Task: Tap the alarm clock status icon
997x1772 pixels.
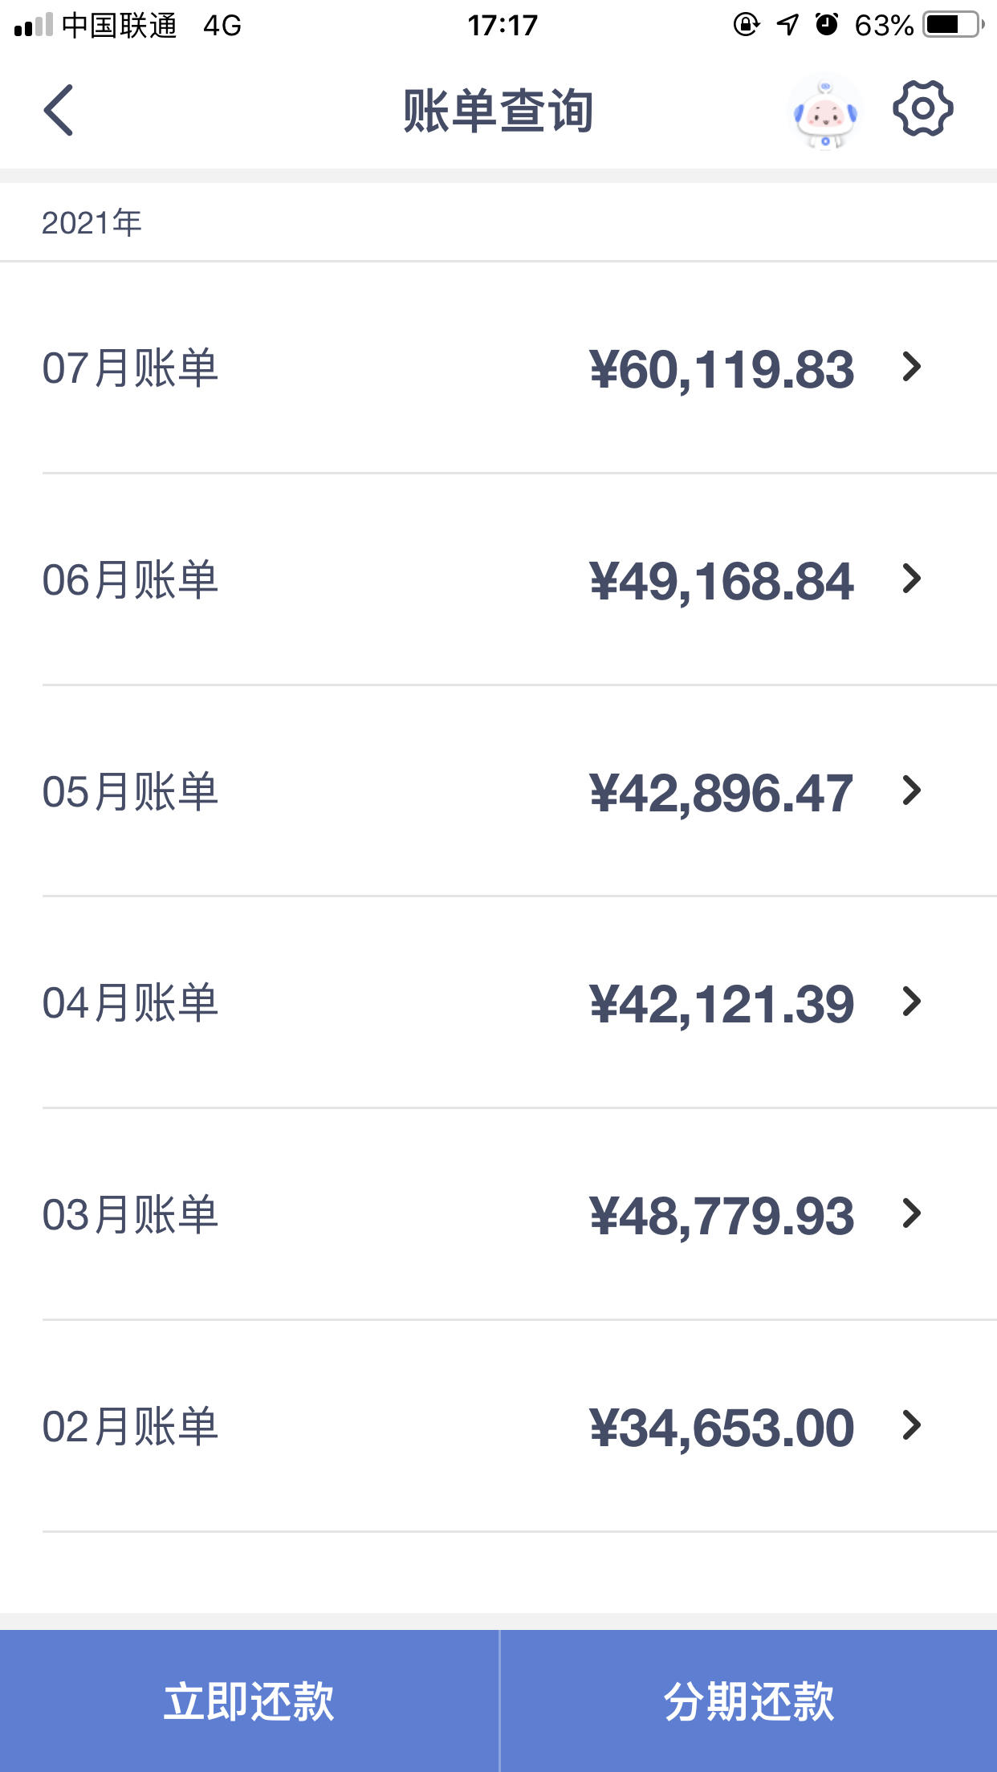Action: pos(827,25)
